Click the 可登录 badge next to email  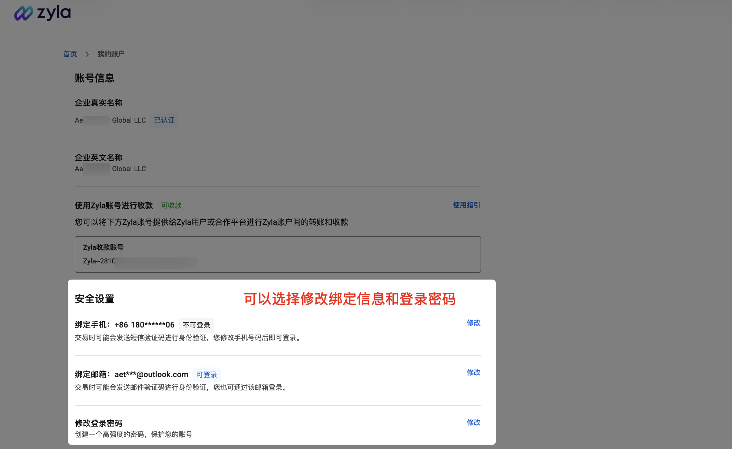207,375
